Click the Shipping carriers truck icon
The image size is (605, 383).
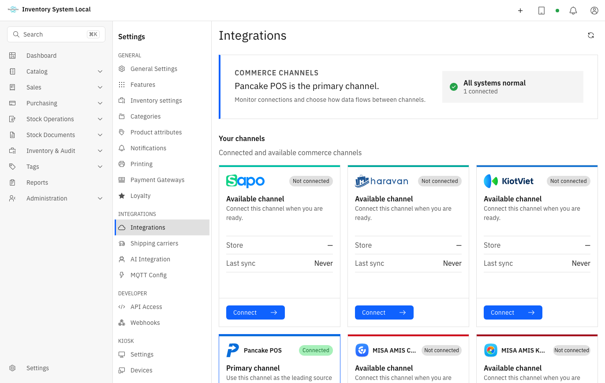122,243
